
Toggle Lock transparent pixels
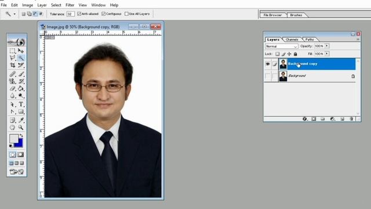pos(277,54)
